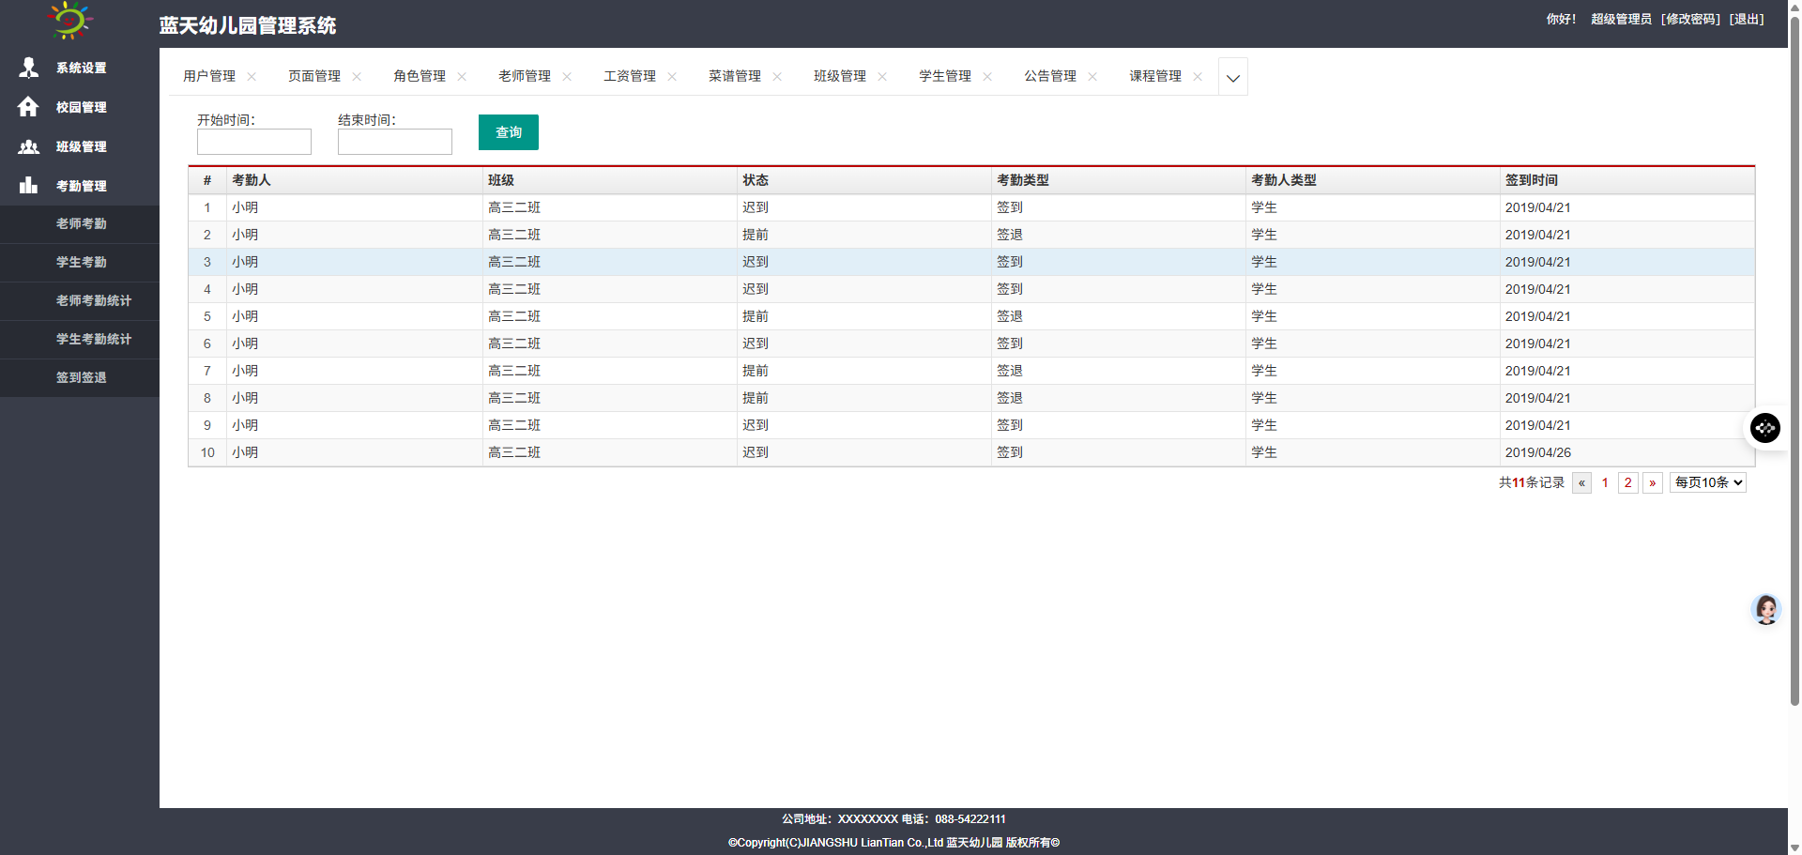The height and width of the screenshot is (855, 1802).
Task: Click the kindergarten sun logo
Action: point(70,21)
